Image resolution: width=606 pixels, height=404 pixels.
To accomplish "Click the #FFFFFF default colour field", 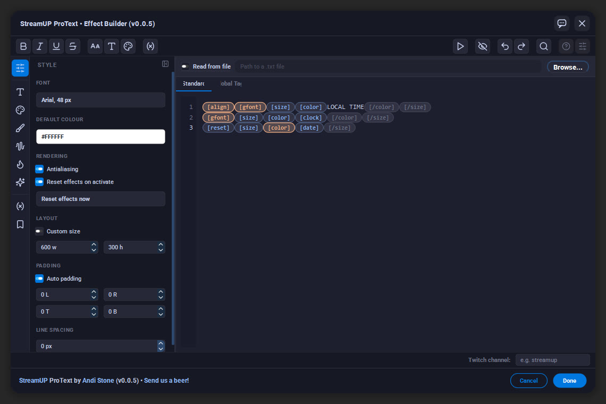I will (x=100, y=137).
